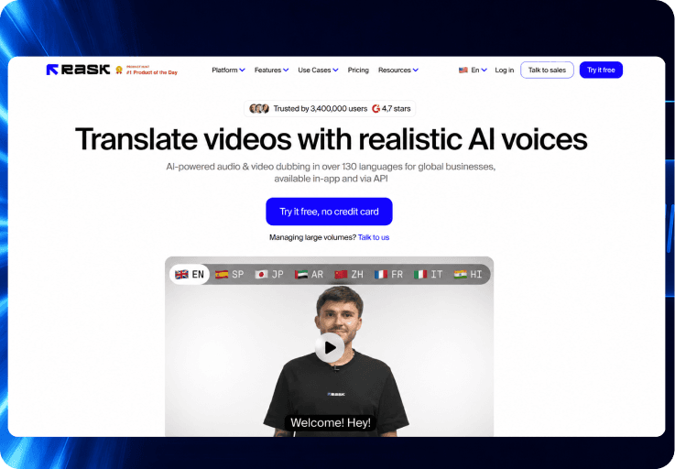Click the Trusted by 3,400,000 users text
Screen dimensions: 675x469
pos(321,108)
